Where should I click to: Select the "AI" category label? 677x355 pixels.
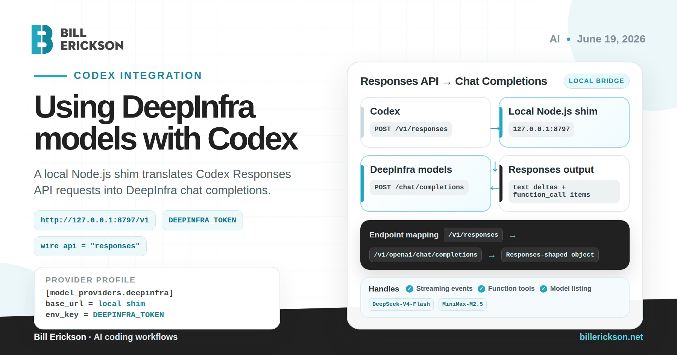click(x=555, y=39)
